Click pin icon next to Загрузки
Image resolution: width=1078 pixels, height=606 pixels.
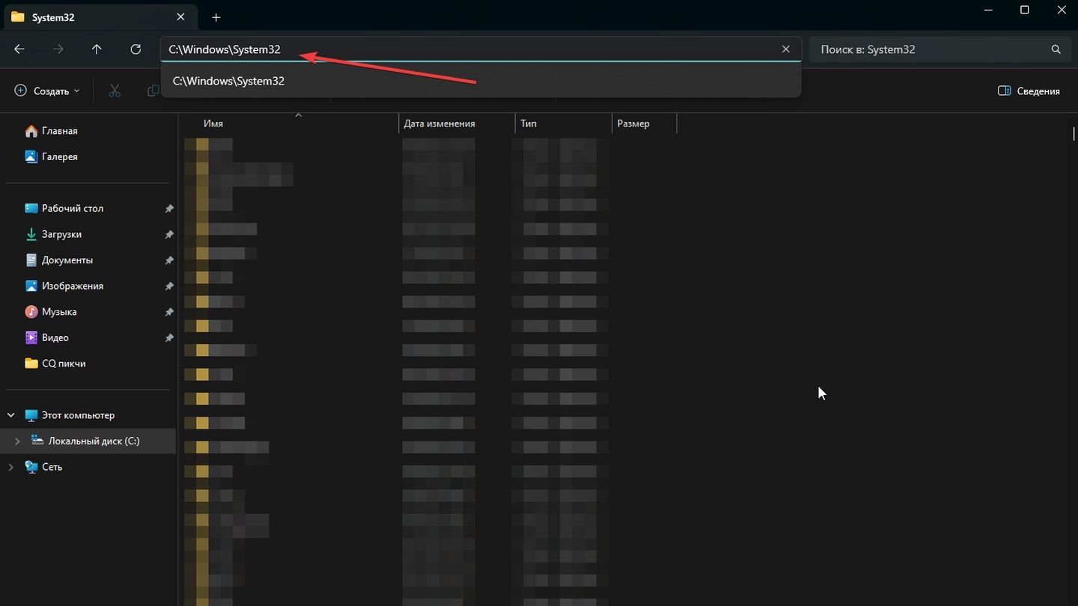(x=169, y=234)
